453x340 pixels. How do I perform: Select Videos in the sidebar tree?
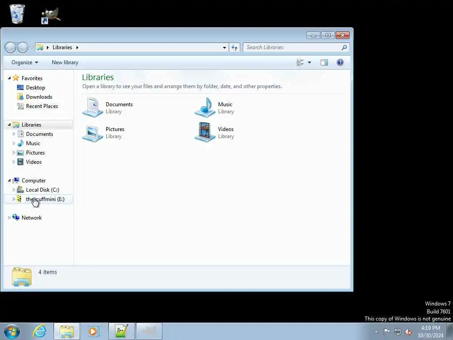pos(34,162)
